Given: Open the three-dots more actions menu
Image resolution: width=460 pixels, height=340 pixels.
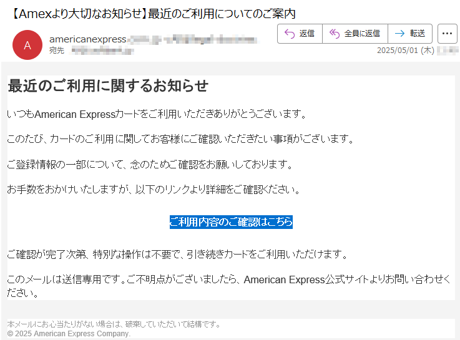Looking at the screenshot, I should point(447,34).
